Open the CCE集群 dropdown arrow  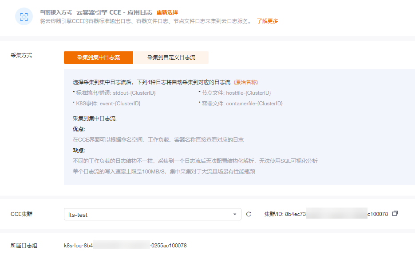(x=235, y=214)
